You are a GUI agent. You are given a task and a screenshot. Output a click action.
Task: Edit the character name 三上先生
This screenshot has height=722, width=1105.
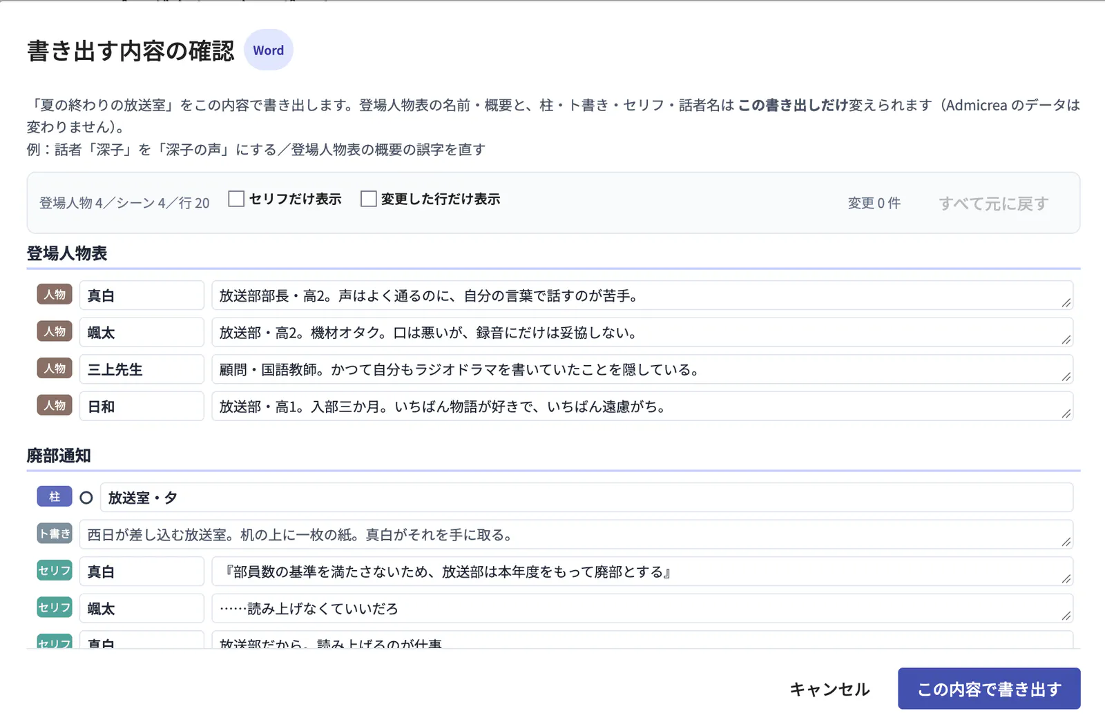click(x=142, y=369)
